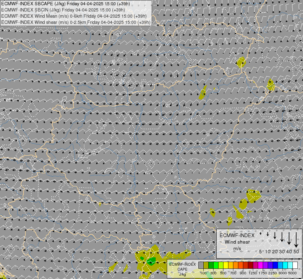Select the bright green CAPE legend swatch

(x=216, y=265)
